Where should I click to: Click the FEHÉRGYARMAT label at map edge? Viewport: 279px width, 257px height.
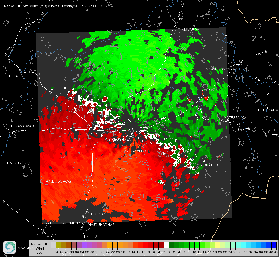pos(266,110)
